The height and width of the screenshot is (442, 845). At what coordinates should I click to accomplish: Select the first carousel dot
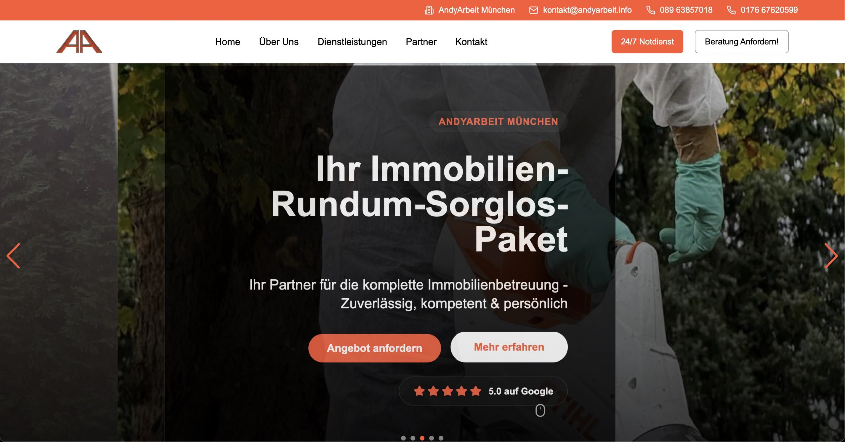point(403,438)
